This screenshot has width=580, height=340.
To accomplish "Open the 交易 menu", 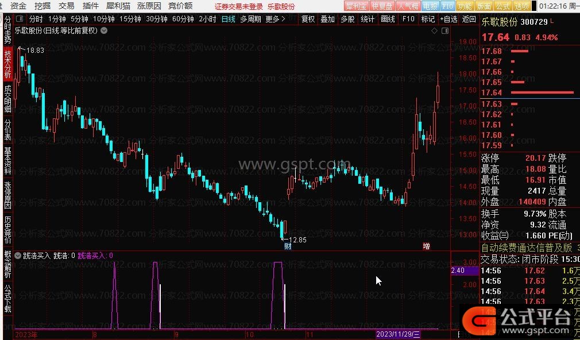I will pyautogui.click(x=67, y=6).
